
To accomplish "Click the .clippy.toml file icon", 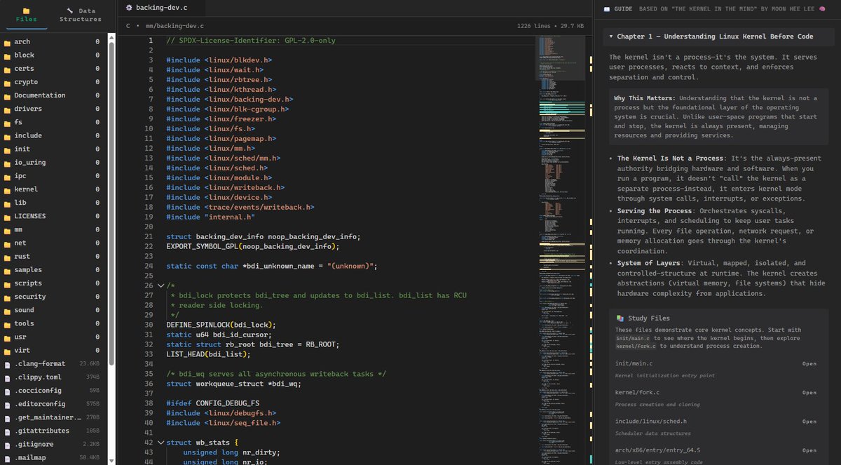I will coord(7,377).
